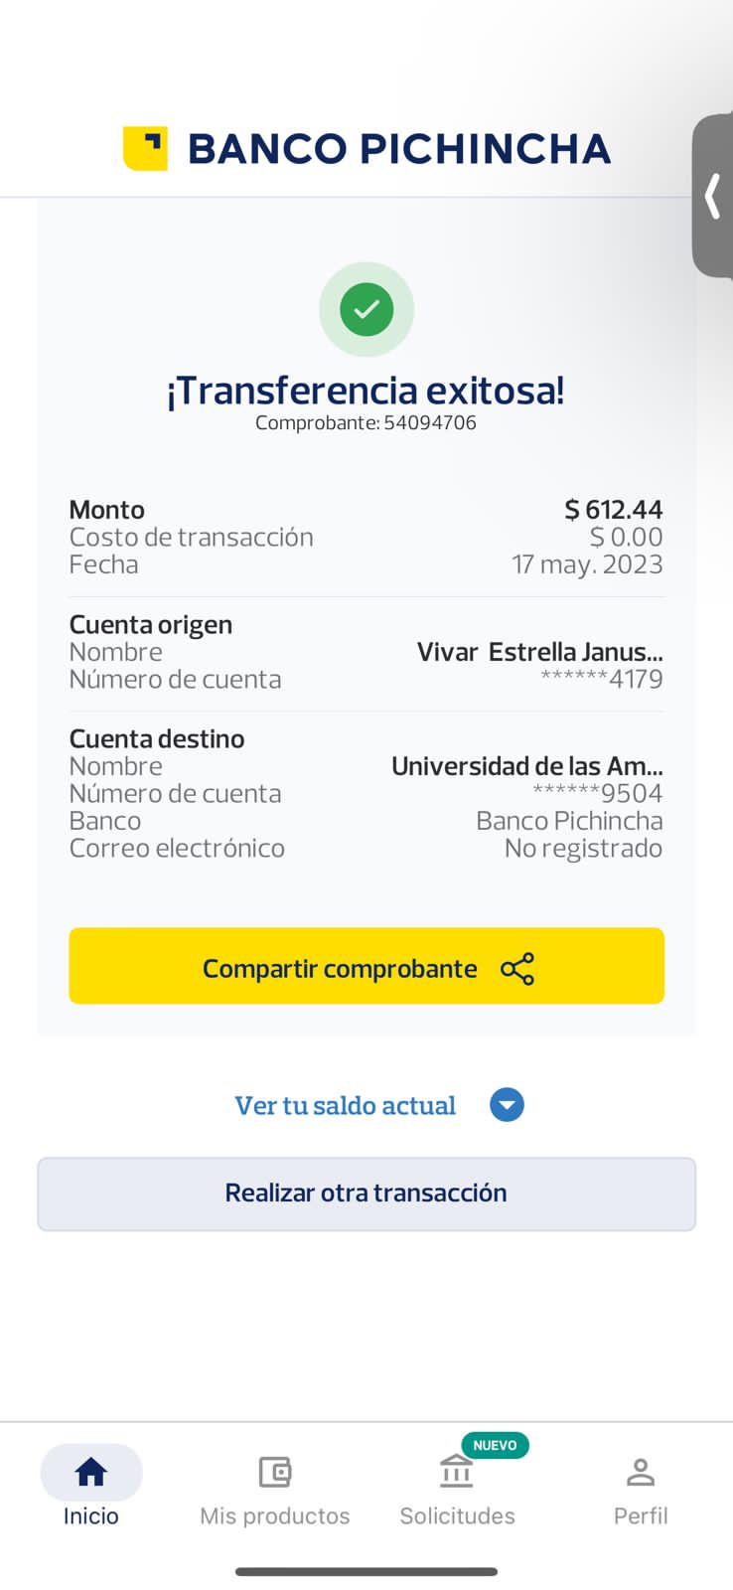Show balance via Ver tu saldo actual
This screenshot has width=733, height=1590.
[345, 1106]
